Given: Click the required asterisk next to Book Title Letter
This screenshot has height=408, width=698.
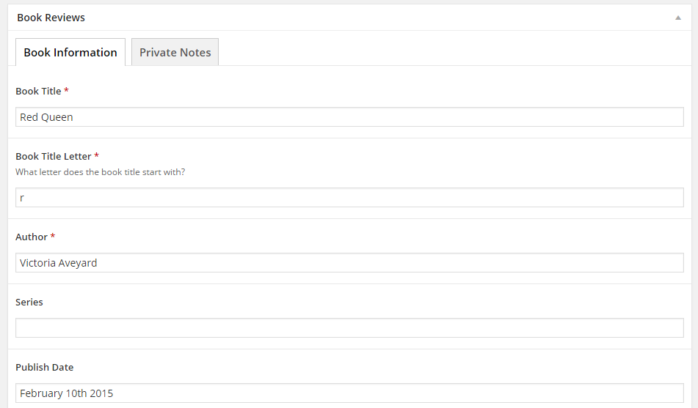Looking at the screenshot, I should coord(97,157).
